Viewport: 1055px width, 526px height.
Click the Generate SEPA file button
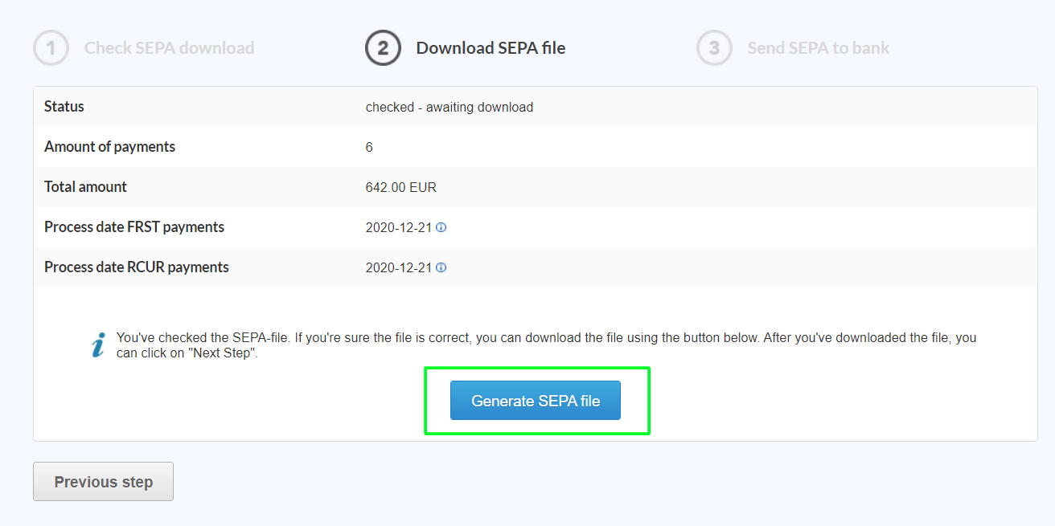coord(536,400)
